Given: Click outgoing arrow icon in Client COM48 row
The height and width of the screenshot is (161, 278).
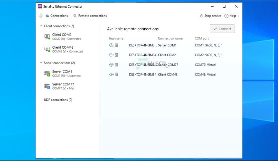Looking at the screenshot, I should [x=111, y=75].
